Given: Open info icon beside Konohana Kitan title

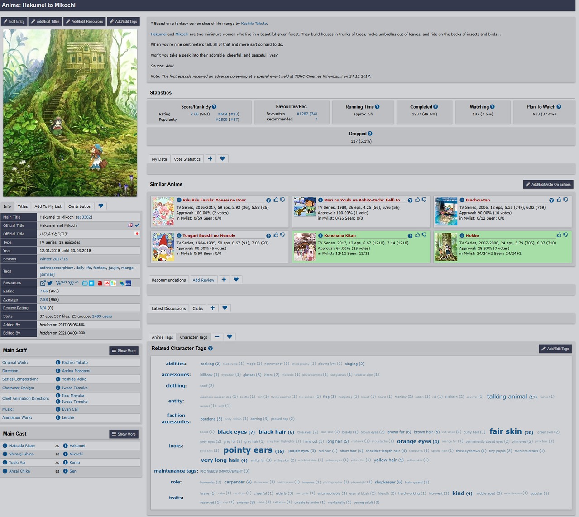Looking at the screenshot, I should [321, 235].
